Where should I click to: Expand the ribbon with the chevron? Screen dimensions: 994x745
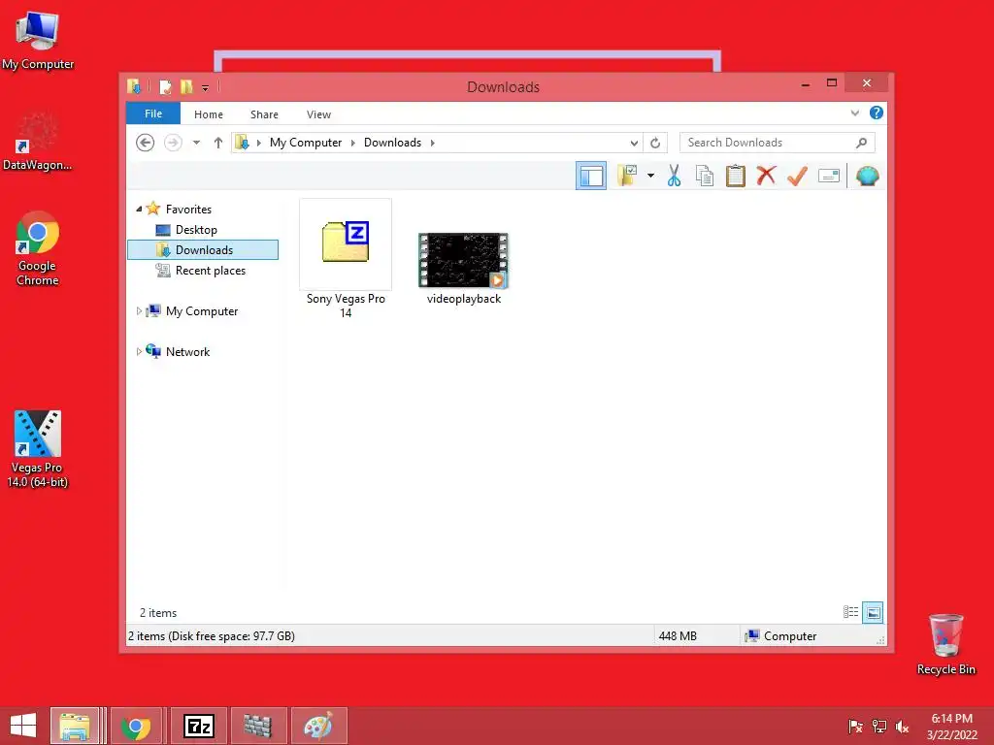855,113
